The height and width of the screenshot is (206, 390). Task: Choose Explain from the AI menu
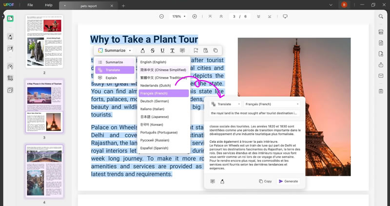tap(115, 78)
